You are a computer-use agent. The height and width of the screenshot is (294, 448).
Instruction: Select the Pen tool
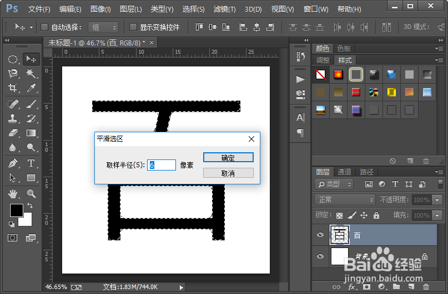pos(13,163)
